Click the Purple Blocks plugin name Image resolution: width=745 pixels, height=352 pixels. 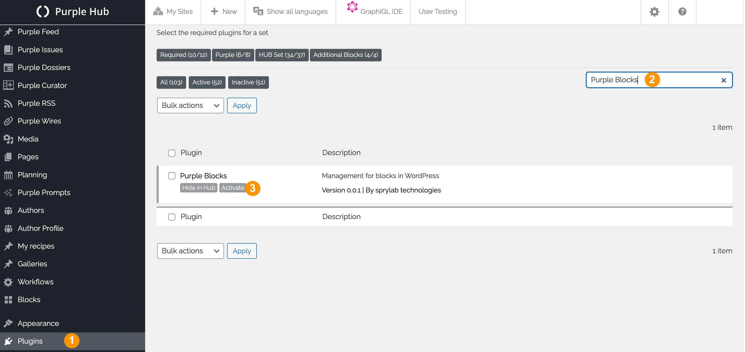tap(203, 175)
